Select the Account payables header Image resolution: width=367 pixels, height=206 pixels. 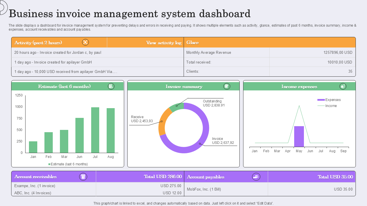coord(206,177)
